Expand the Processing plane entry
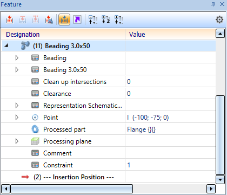The image size is (227, 195). click(x=17, y=141)
